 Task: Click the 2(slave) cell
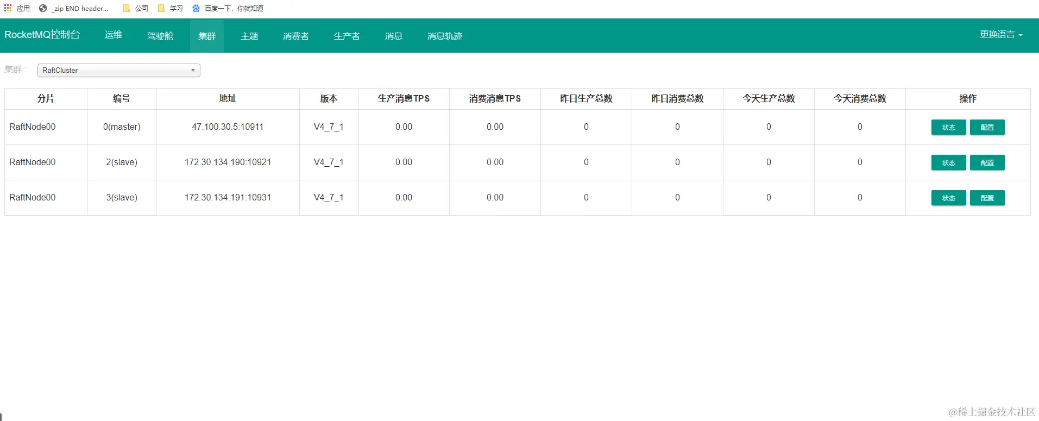[122, 162]
